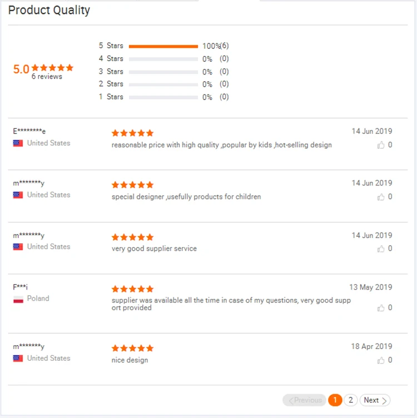
Task: Like the 'nice design' review
Action: click(x=381, y=360)
